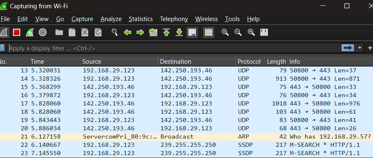
Task: Select packet 14 with length 913
Action: 186,79
